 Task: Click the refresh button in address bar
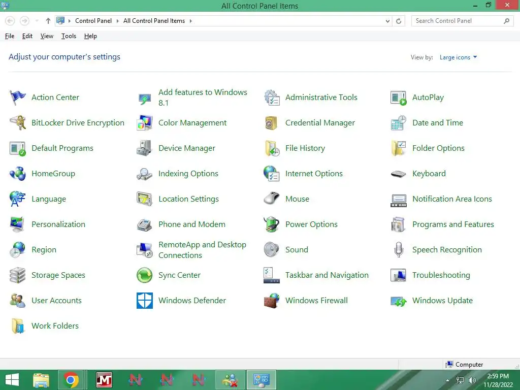pyautogui.click(x=399, y=21)
